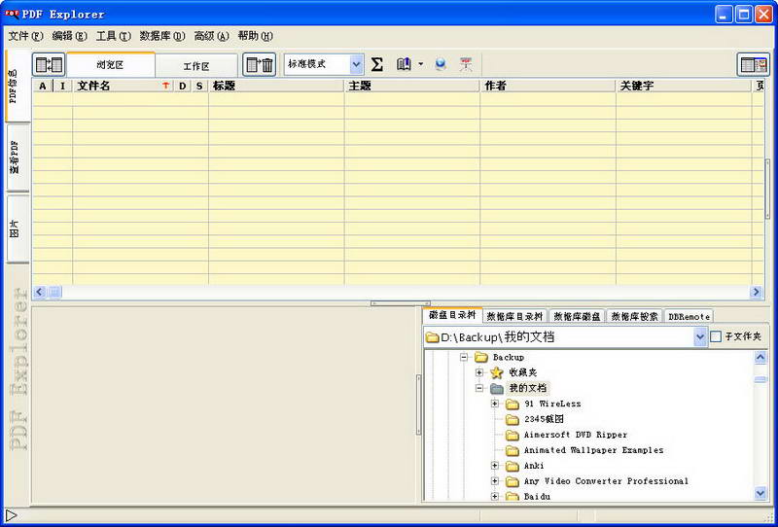Sort by the 主题 column header

[412, 86]
